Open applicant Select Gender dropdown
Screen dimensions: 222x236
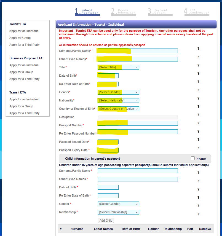point(119,92)
